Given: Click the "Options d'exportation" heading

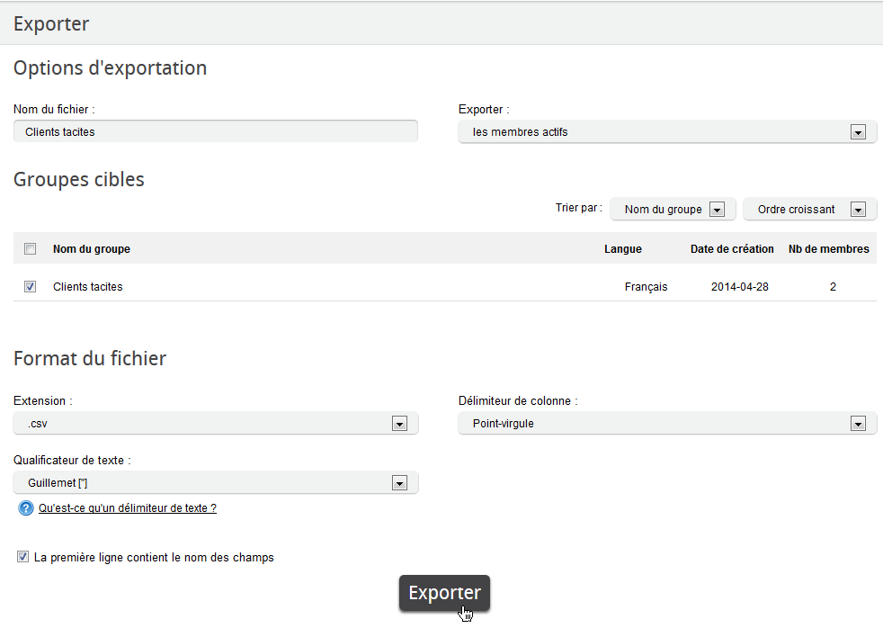Looking at the screenshot, I should (x=111, y=68).
